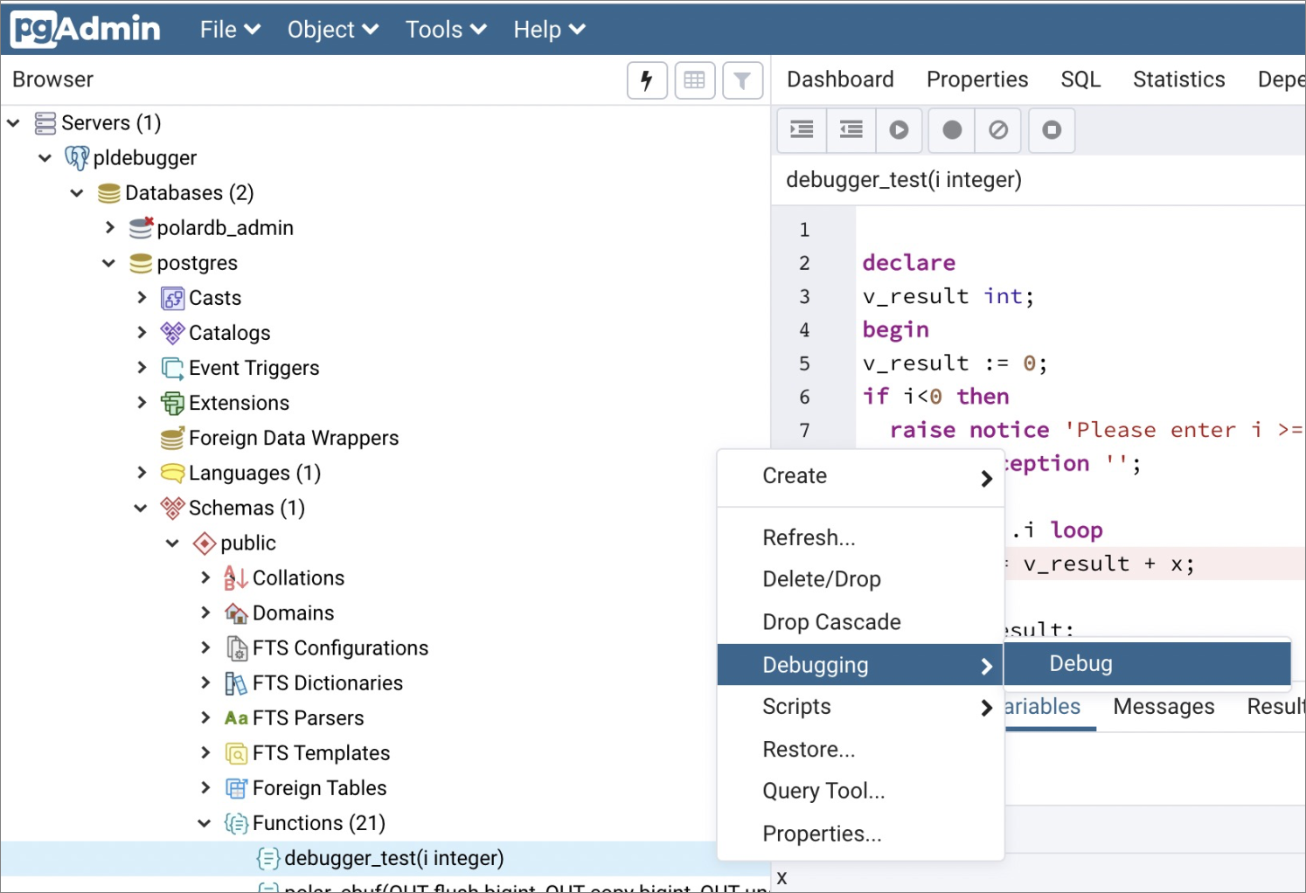Clear all breakpoints using the crossed-circle icon
Image resolution: width=1306 pixels, height=893 pixels.
point(997,129)
